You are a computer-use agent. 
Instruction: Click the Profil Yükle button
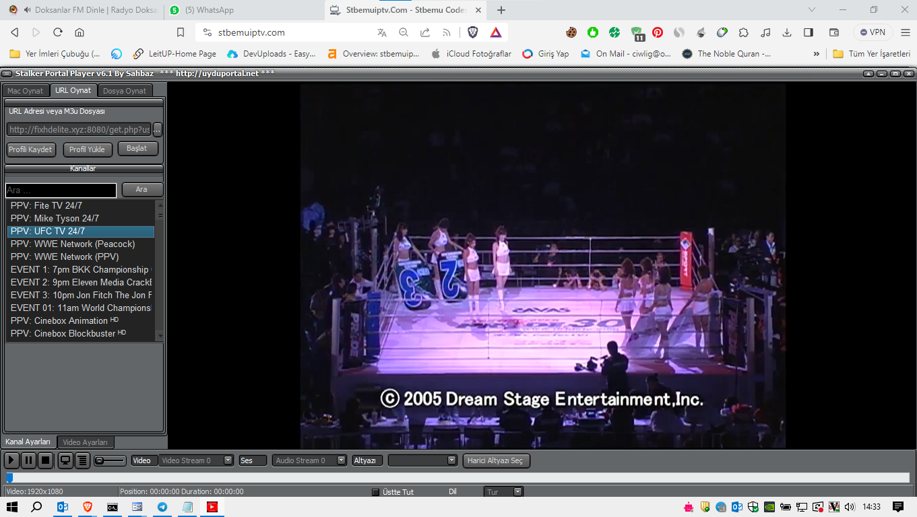pyautogui.click(x=88, y=149)
